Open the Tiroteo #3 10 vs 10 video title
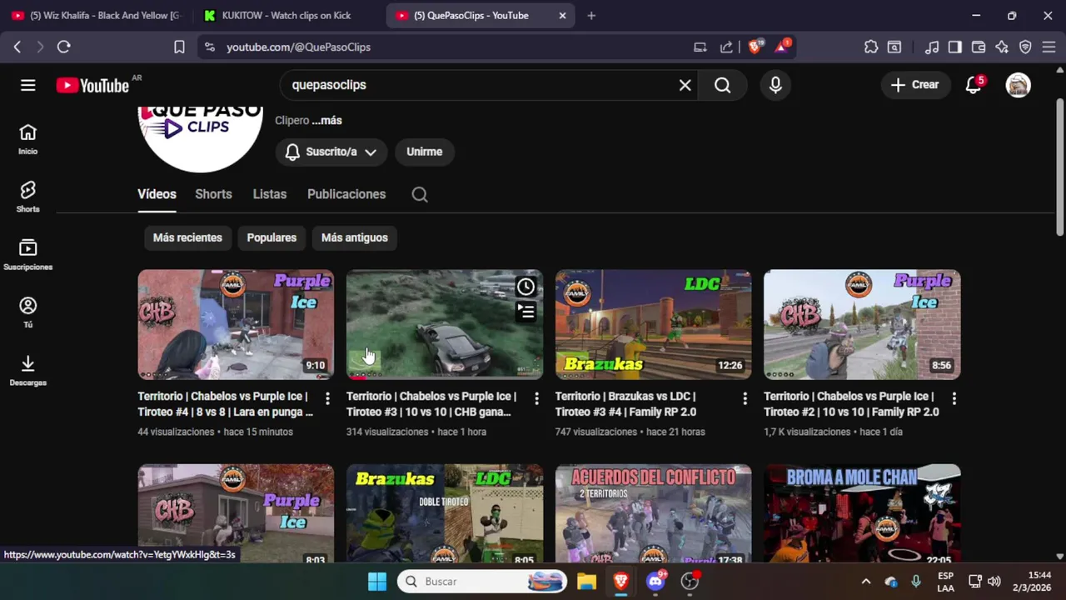The height and width of the screenshot is (600, 1066). click(431, 404)
